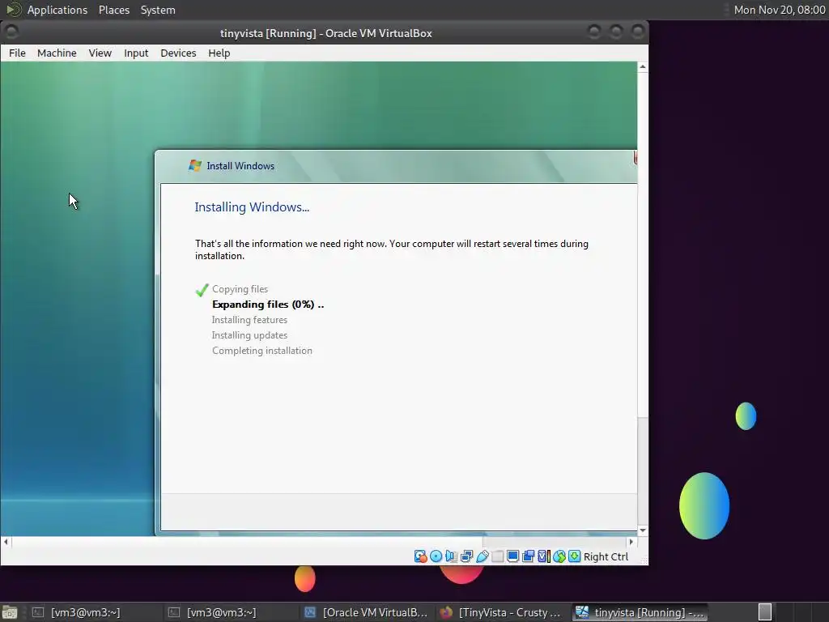Click the Windows flag icon in Install Windows
829x622 pixels.
195,165
